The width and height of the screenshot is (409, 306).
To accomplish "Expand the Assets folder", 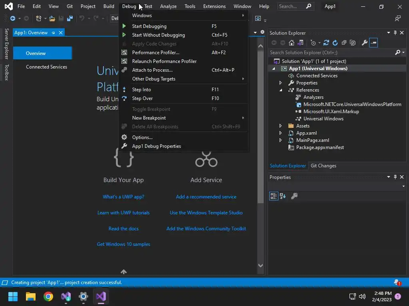I will tap(281, 126).
